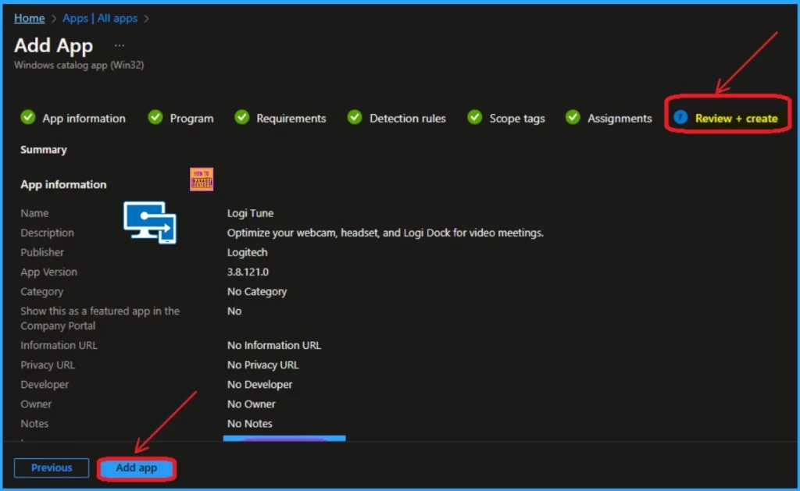Click the App information section heading
This screenshot has height=491, width=800.
[x=63, y=184]
